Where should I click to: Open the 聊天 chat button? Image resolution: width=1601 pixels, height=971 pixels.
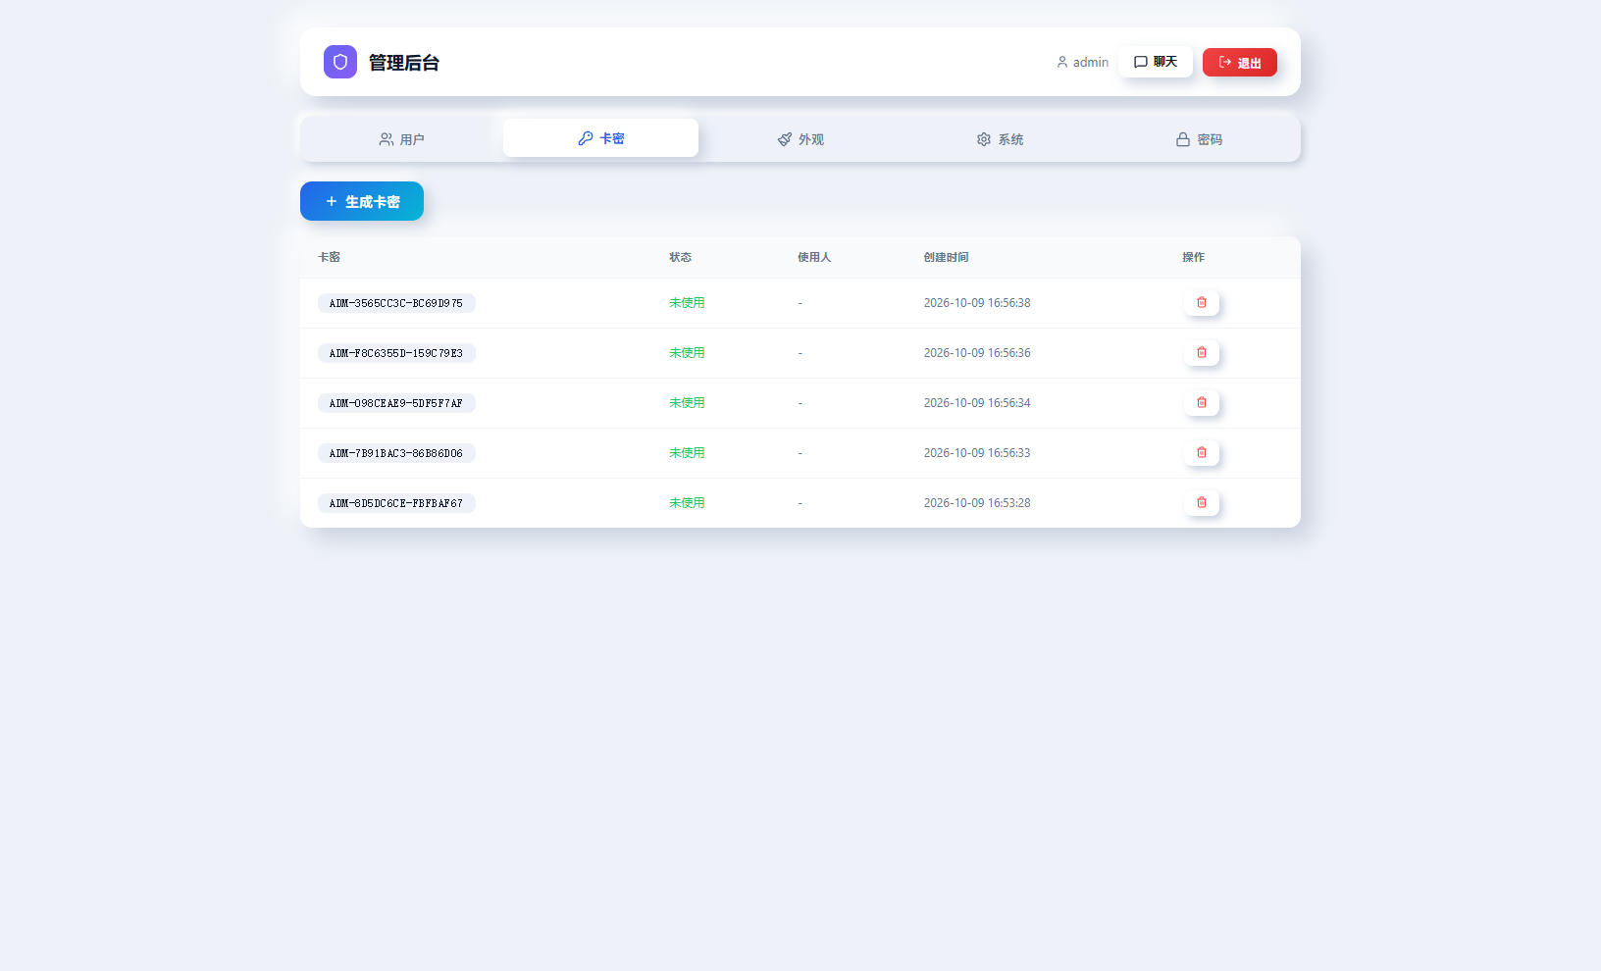click(1156, 62)
